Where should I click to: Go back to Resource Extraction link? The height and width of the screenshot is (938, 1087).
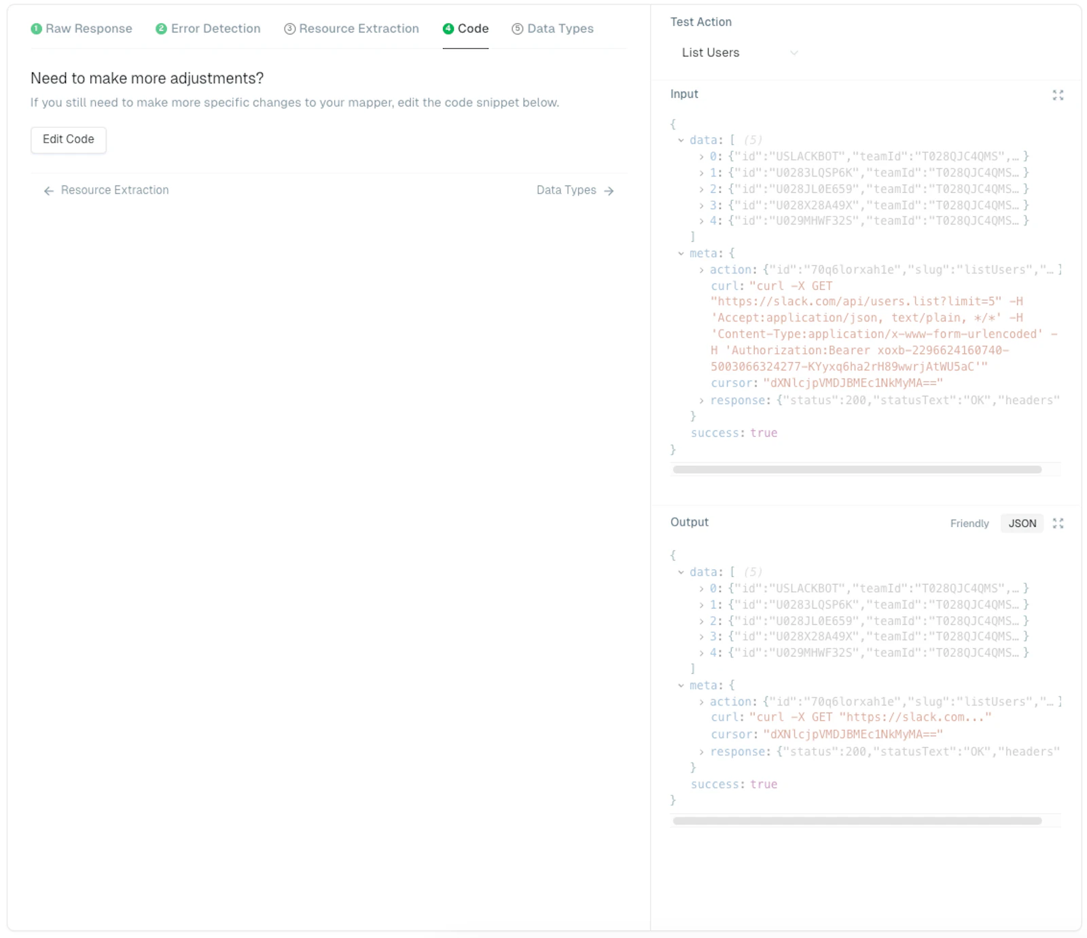[x=106, y=190]
